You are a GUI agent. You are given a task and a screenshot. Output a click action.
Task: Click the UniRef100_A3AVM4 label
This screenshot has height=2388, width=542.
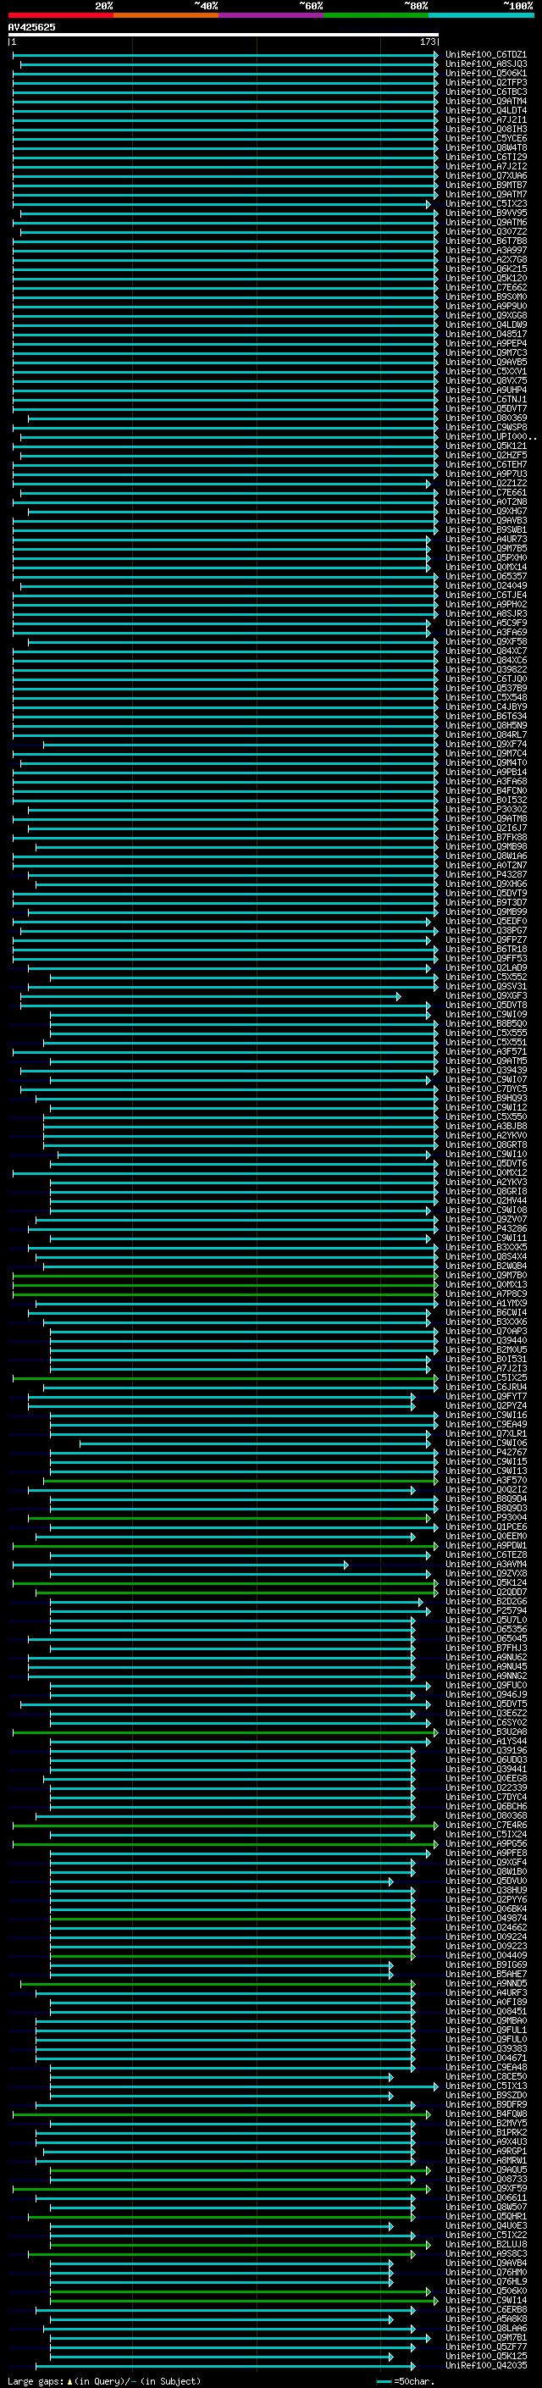coord(486,1565)
